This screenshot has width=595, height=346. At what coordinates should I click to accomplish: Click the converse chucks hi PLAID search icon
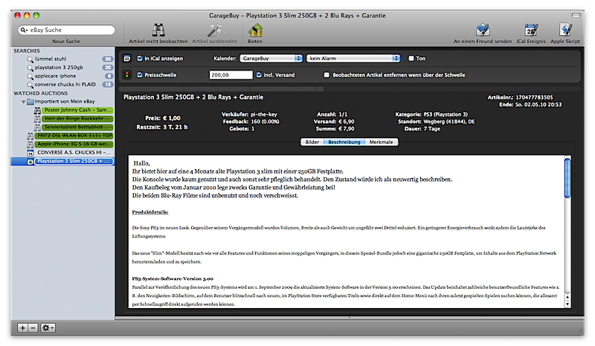point(30,85)
